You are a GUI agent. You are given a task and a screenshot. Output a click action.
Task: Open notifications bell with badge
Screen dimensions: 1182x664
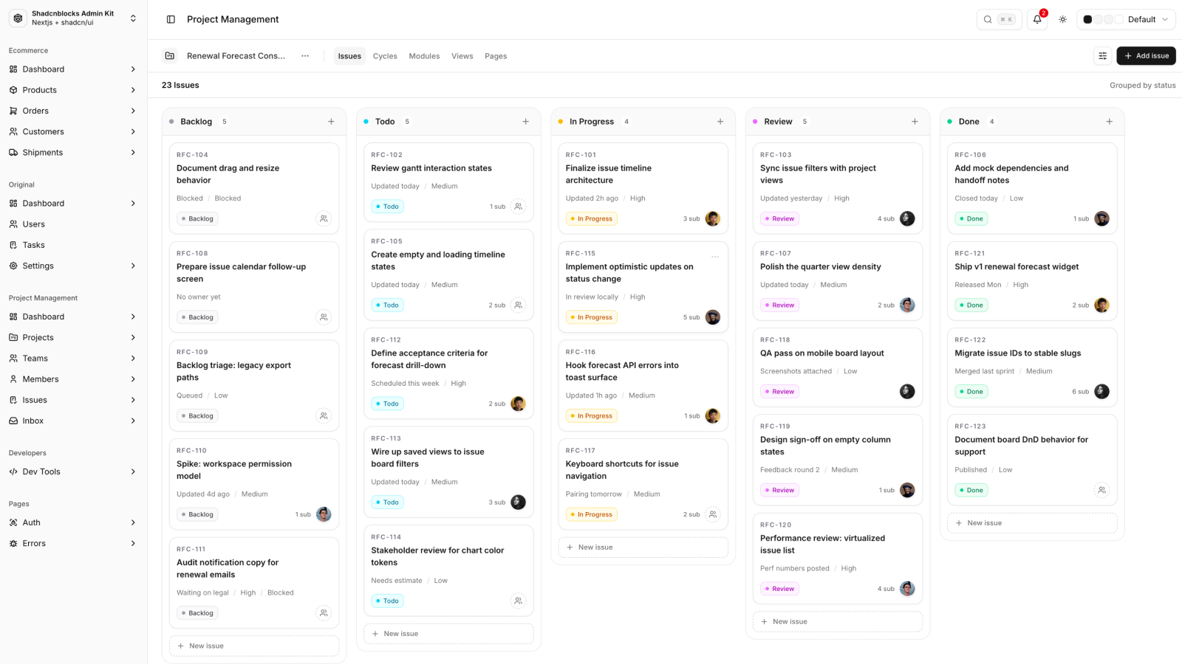pos(1037,19)
